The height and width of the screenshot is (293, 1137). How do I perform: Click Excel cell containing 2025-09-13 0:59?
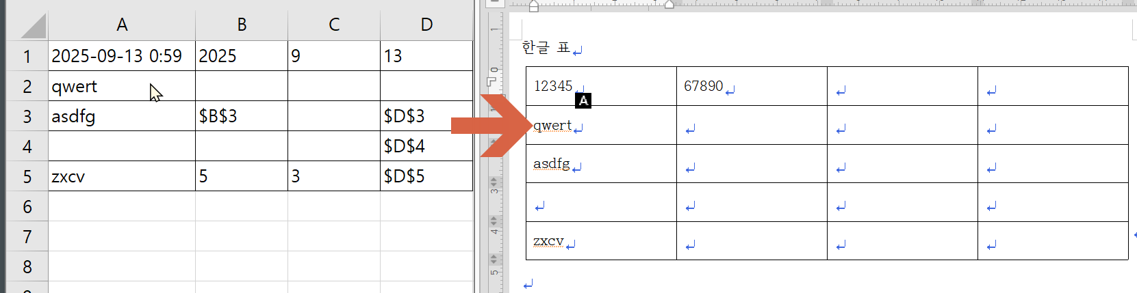[122, 56]
